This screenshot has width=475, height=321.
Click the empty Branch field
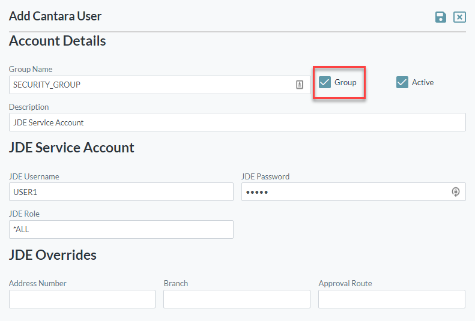237,299
